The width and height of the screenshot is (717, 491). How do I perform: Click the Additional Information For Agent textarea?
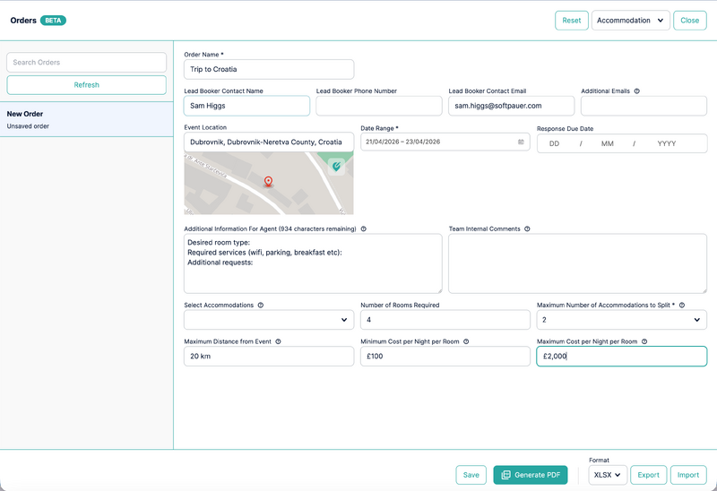pos(313,263)
